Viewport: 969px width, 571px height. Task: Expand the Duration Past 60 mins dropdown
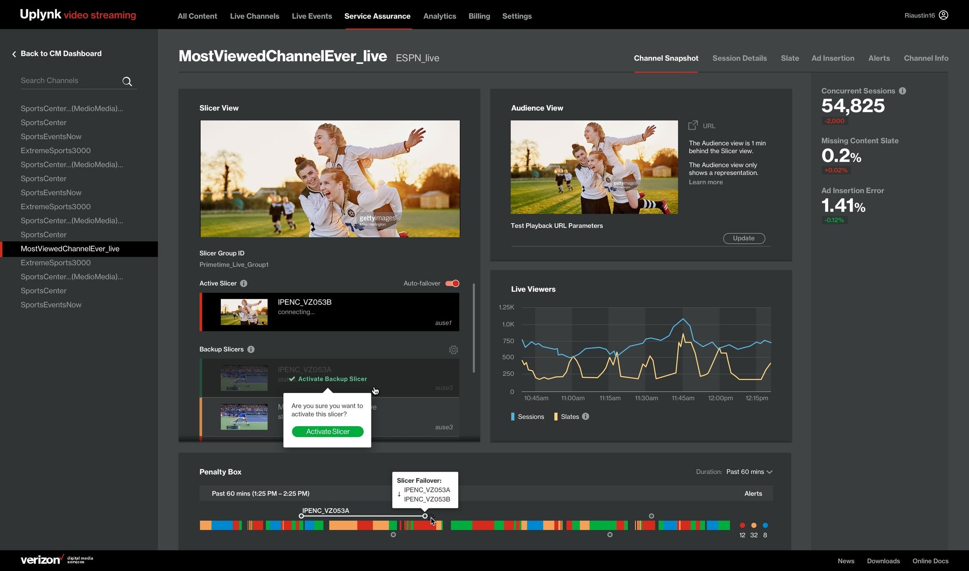tap(749, 472)
